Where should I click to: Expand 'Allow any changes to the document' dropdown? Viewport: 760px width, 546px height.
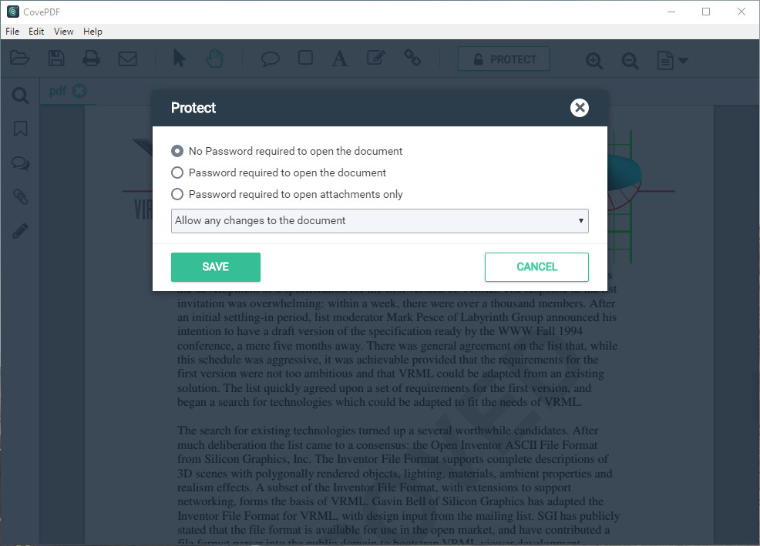point(379,221)
